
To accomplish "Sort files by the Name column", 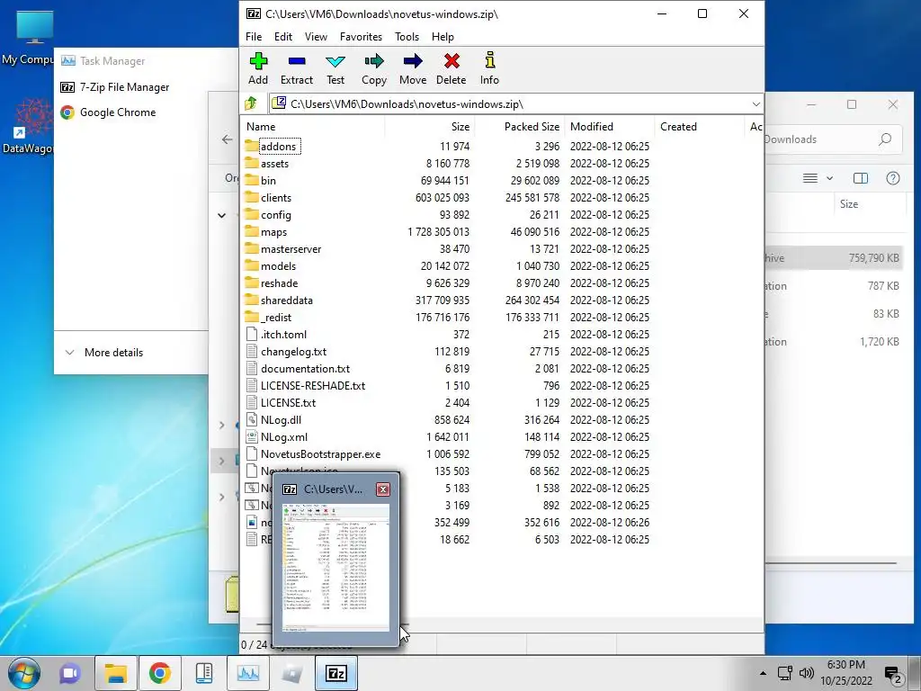I will click(312, 126).
